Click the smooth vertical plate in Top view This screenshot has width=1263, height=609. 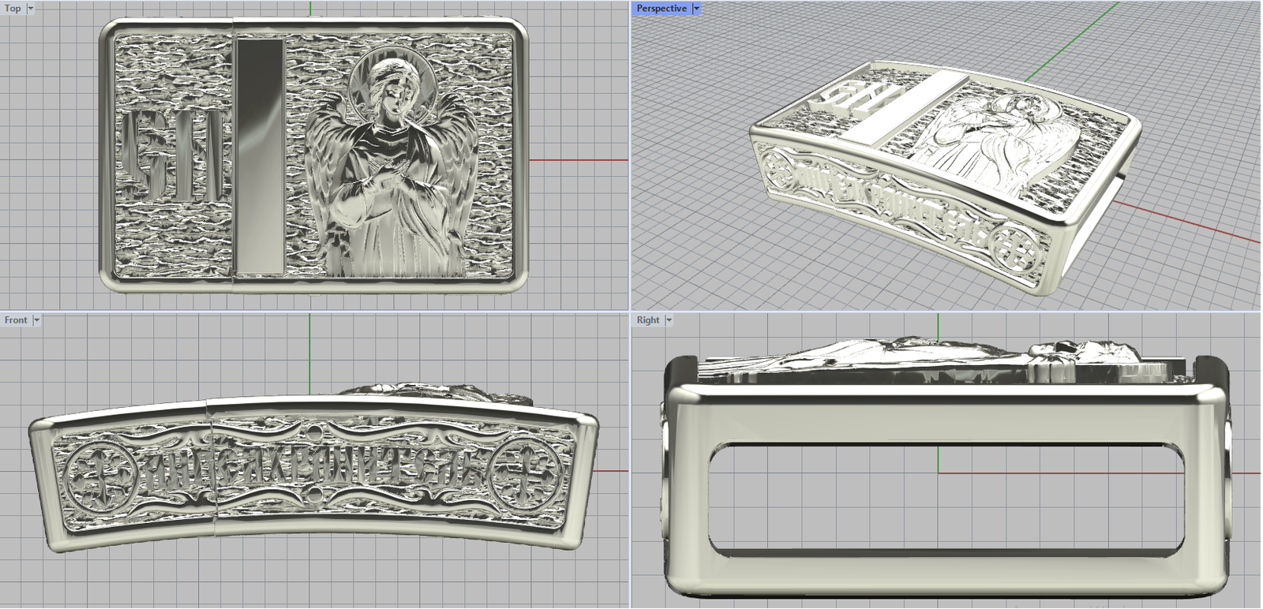pos(260,156)
